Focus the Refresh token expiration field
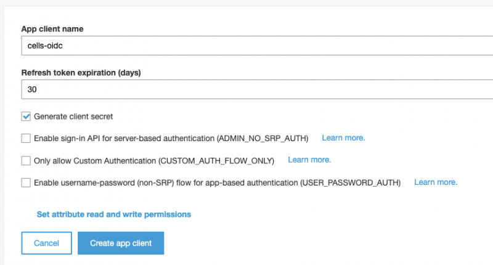Viewport: 493px width, 265px height. tap(257, 89)
